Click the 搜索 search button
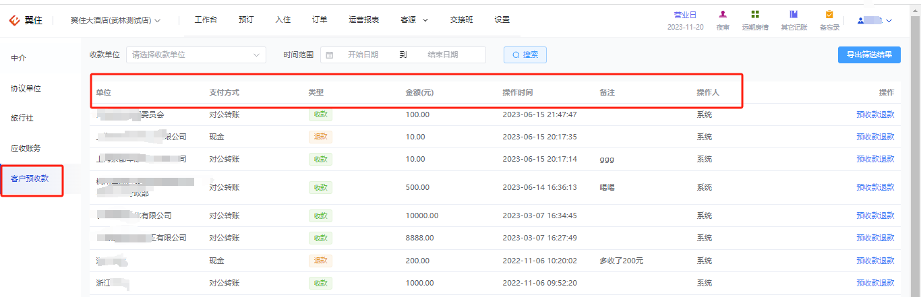The width and height of the screenshot is (921, 297). 525,55
